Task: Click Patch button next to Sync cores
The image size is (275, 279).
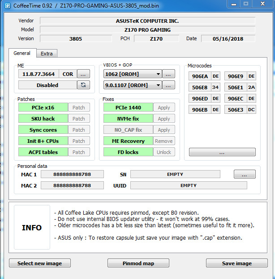Action: coord(79,130)
